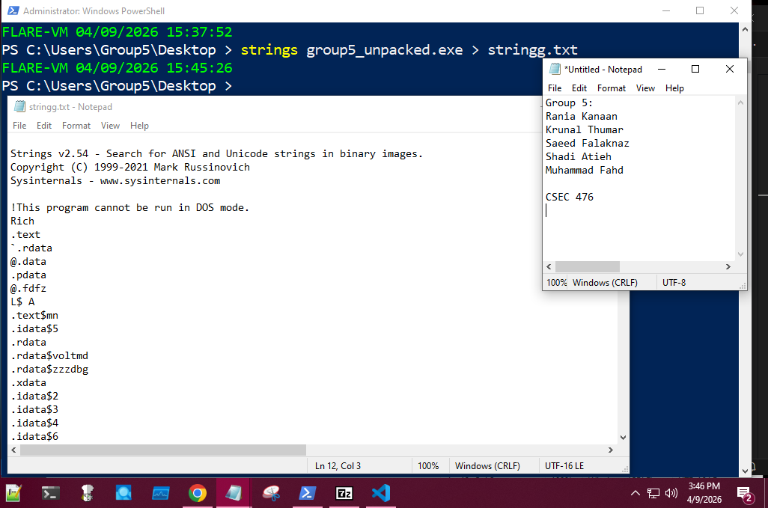768x508 pixels.
Task: Click the Untitled Notepad title bar icon
Action: [555, 69]
